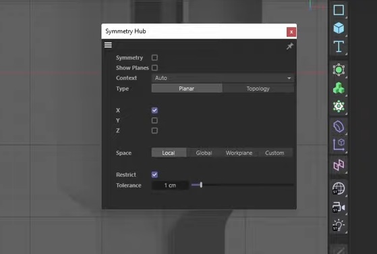377x254 pixels.
Task: Select the purple Bend deformer icon
Action: [339, 126]
